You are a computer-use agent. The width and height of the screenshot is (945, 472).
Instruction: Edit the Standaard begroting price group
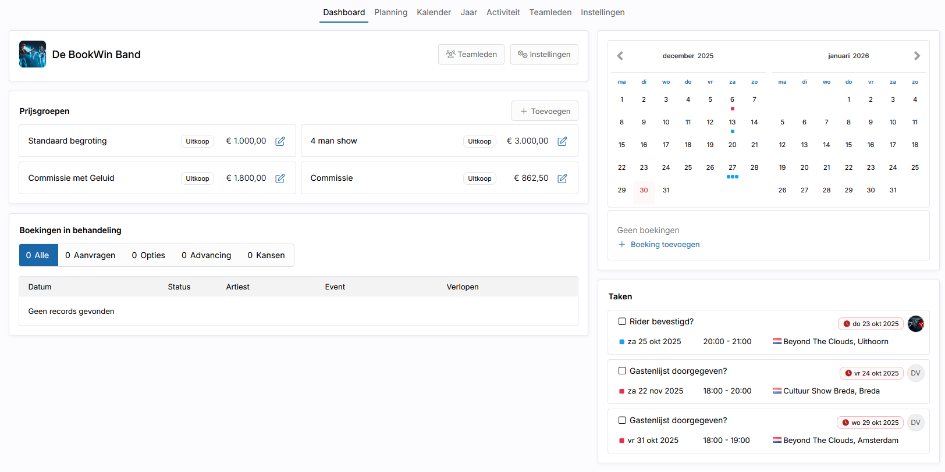pos(280,141)
